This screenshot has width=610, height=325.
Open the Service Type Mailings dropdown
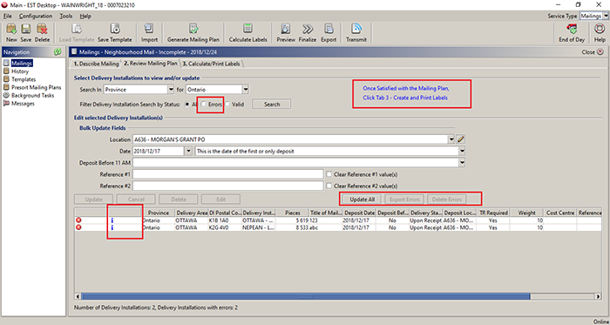(x=607, y=16)
